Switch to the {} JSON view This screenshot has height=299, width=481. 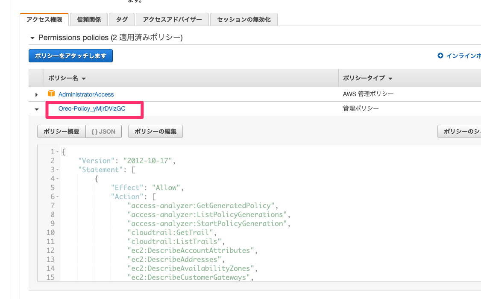(x=104, y=132)
